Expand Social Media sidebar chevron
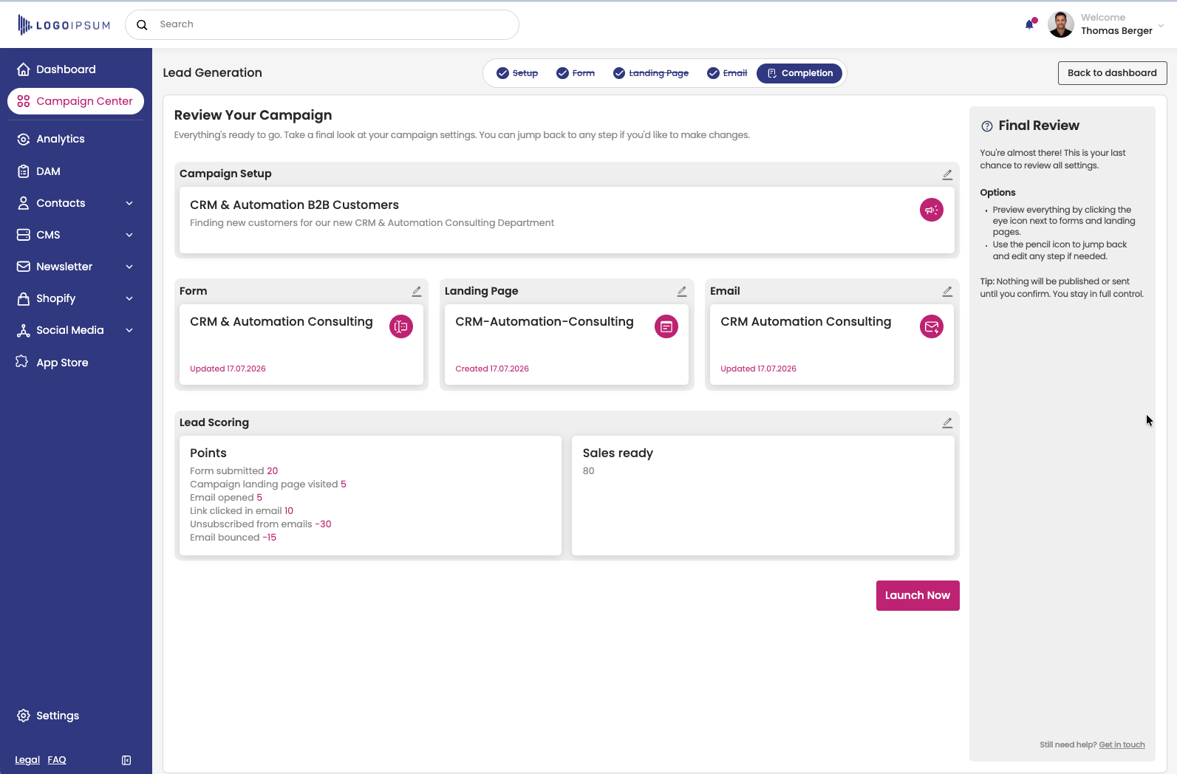Screen dimensions: 1177x774 [x=129, y=330]
